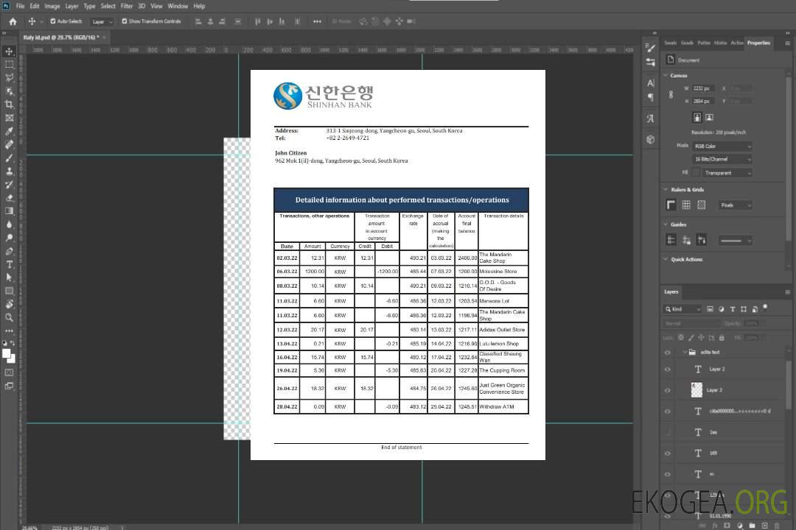The width and height of the screenshot is (796, 530).
Task: Open the Filter menu
Action: click(x=127, y=6)
